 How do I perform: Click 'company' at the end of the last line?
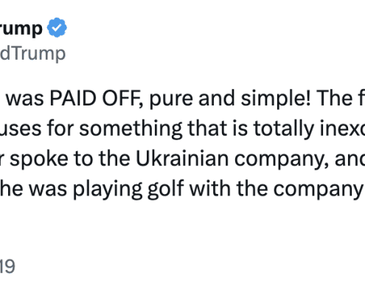pos(319,190)
